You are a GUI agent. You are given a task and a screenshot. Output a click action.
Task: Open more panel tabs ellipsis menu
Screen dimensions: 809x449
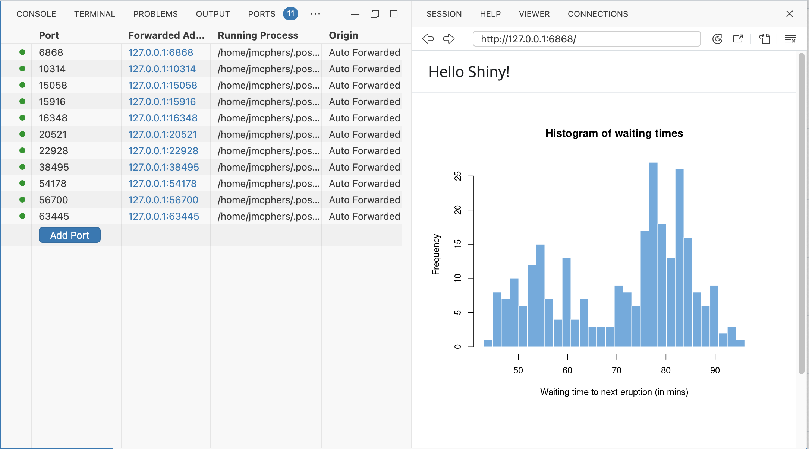pos(315,14)
